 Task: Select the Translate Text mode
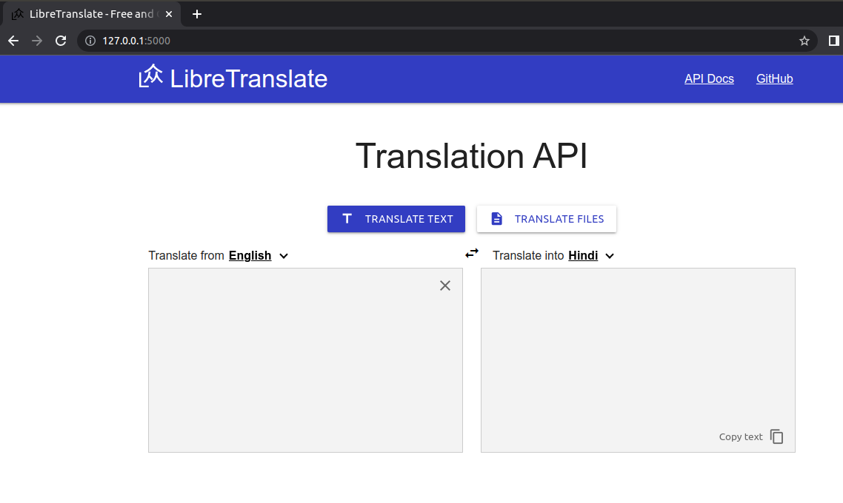[x=396, y=218]
